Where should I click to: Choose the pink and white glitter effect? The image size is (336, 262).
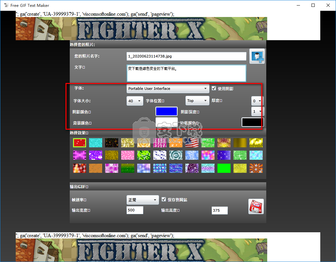[160, 143]
